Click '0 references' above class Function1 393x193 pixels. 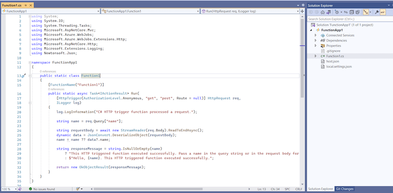click(x=49, y=72)
